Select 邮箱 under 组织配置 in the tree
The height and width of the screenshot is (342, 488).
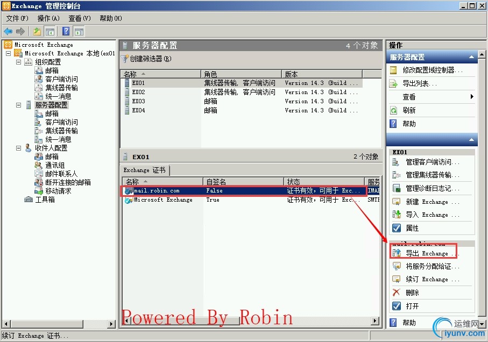coord(52,70)
